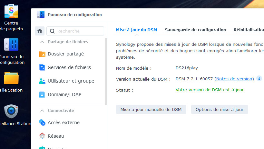Switch to Sauvegarde de configuration tab

coord(195,30)
